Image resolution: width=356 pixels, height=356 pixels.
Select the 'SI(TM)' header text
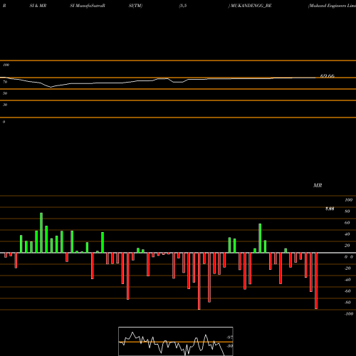pos(135,6)
